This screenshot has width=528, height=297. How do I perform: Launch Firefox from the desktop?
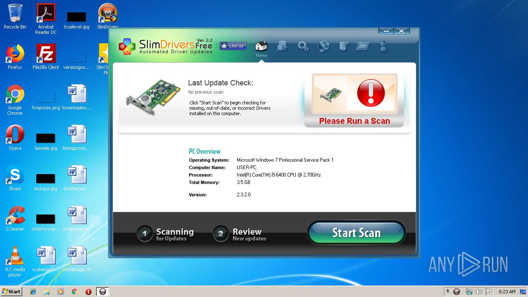(15, 57)
